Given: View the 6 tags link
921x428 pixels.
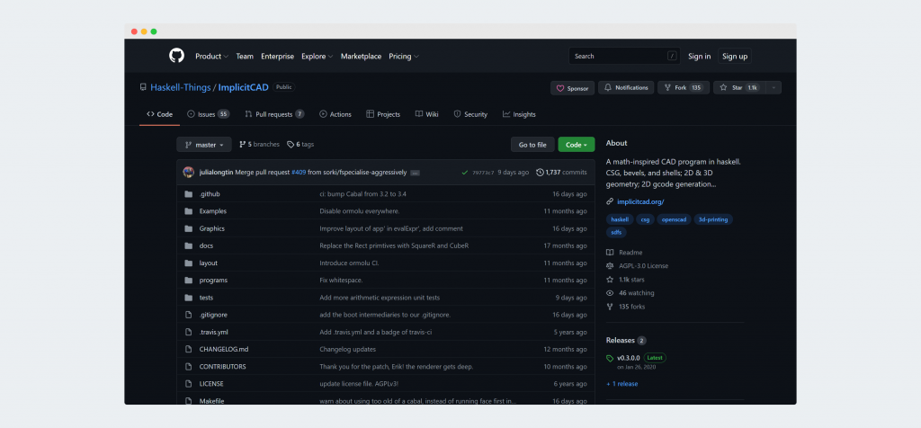Looking at the screenshot, I should click(x=300, y=145).
